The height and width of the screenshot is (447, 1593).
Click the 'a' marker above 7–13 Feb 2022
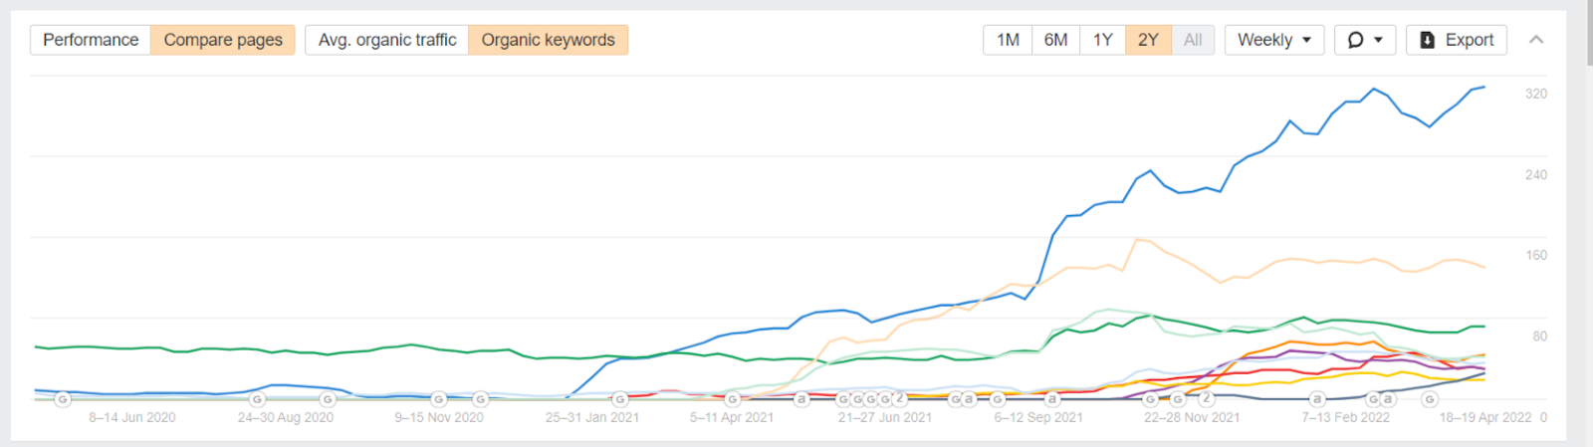pyautogui.click(x=1317, y=399)
